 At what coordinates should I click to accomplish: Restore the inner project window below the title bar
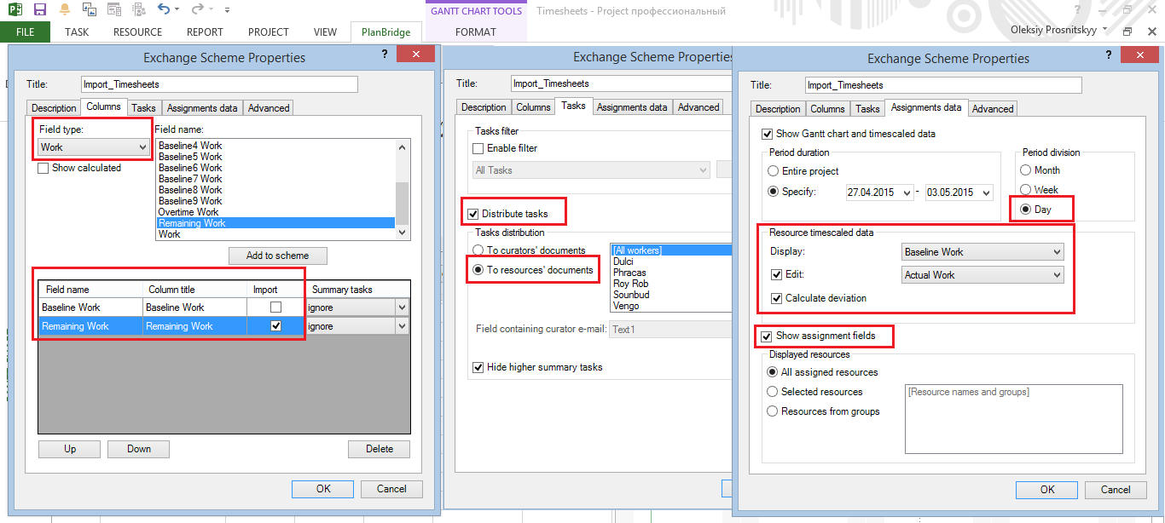coord(1127,32)
